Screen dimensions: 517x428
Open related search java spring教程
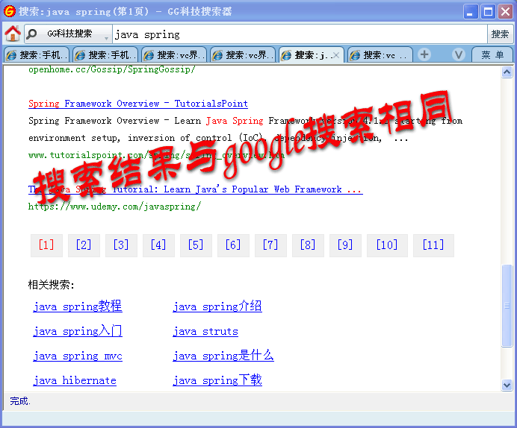click(78, 306)
